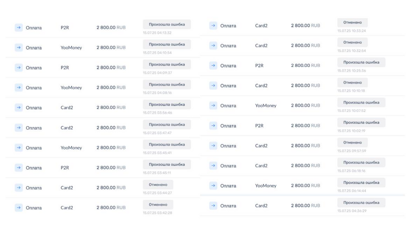Screen dimensions: 410x235
Task: Click 'Оплата' label in 04:08:16 YooMoney row
Action: pos(34,87)
